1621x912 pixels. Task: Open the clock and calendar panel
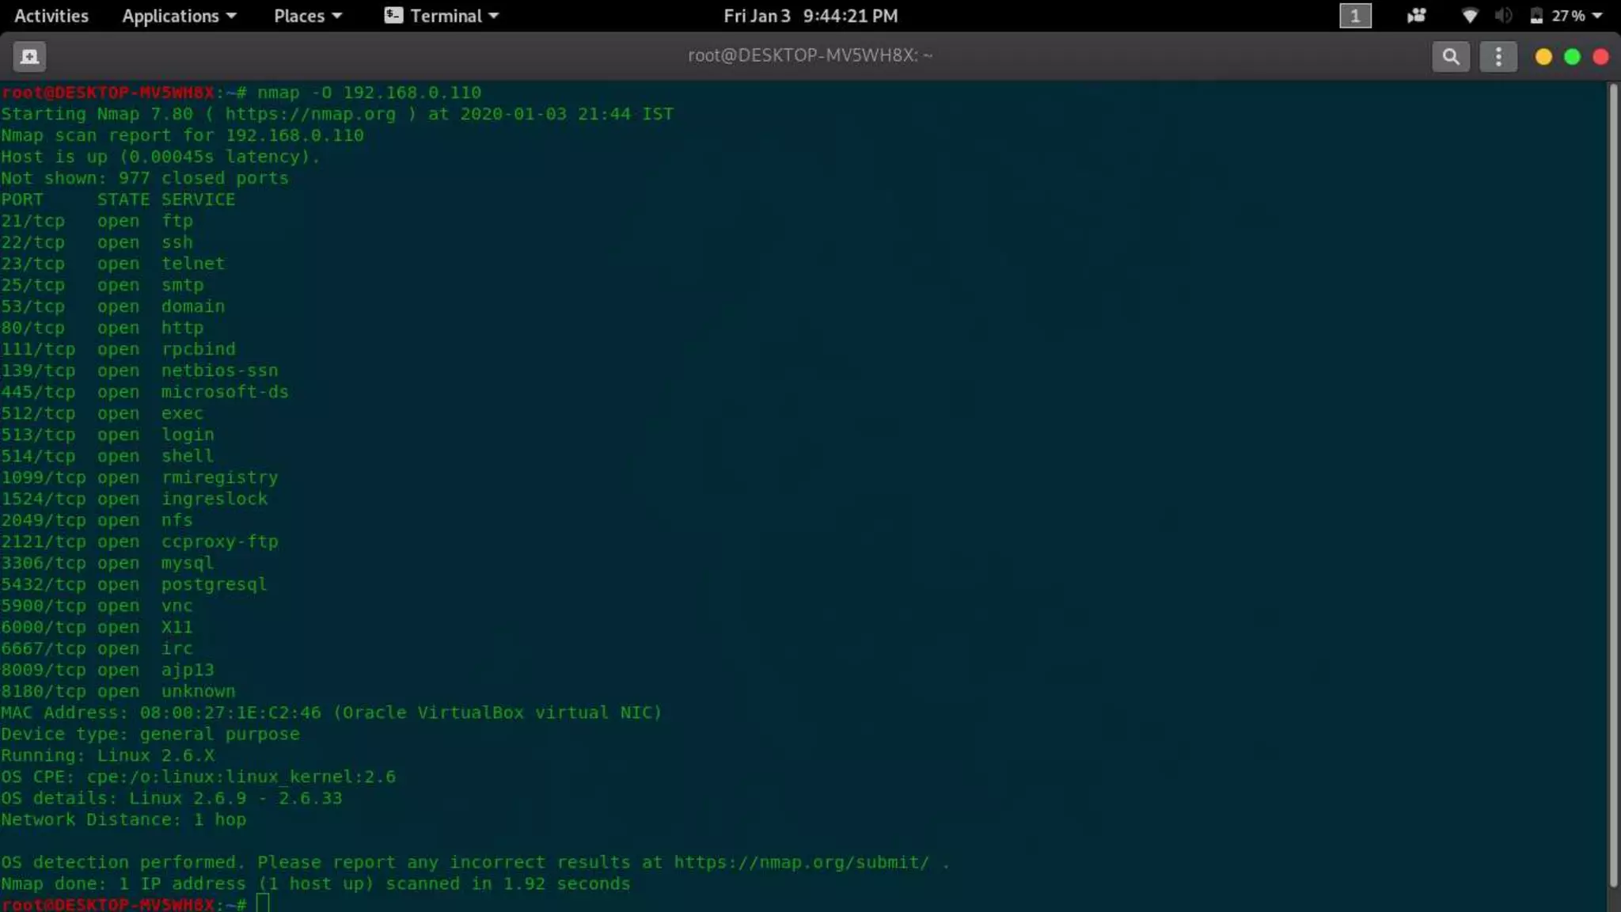tap(810, 16)
